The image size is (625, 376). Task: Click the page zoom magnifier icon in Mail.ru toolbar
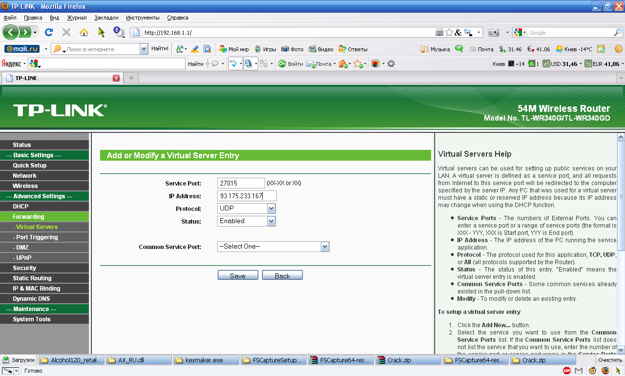point(208,49)
